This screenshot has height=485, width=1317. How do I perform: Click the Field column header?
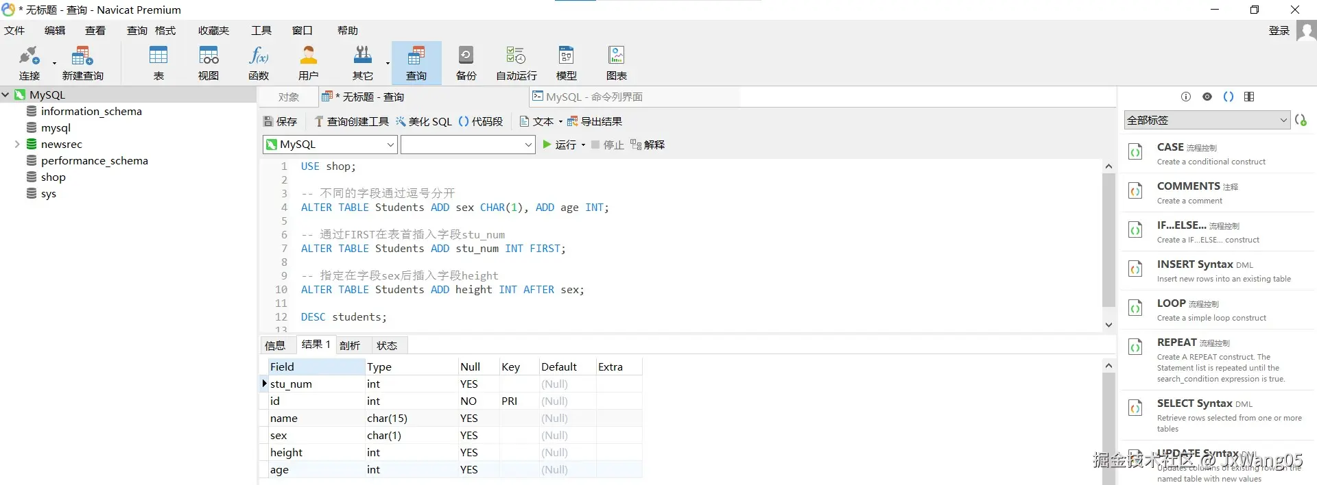[x=316, y=367]
